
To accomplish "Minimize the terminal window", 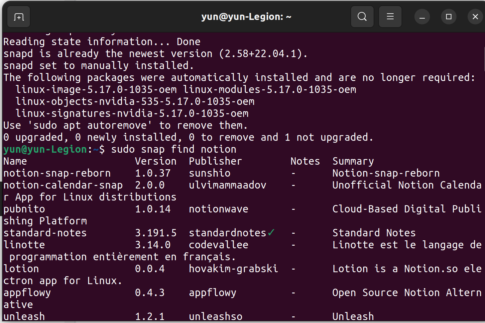I will pos(422,17).
